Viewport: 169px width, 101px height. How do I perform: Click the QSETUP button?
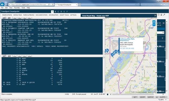(151, 97)
